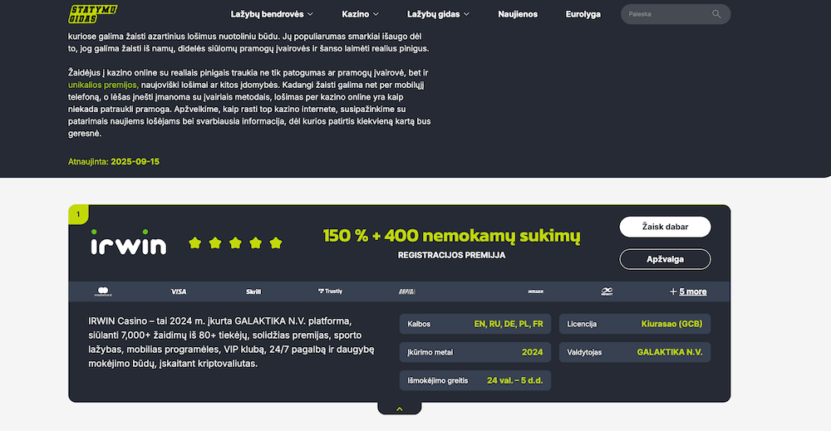Click the Mastercard payment icon

[x=103, y=291]
